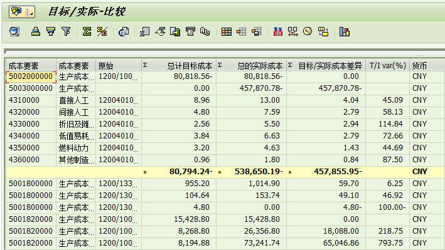The width and height of the screenshot is (445, 250).
Task: Sort ascending using the toolbar icon
Action: pyautogui.click(x=36, y=31)
